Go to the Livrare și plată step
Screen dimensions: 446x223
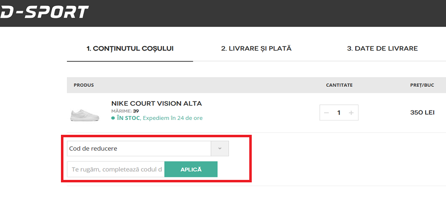pos(256,49)
